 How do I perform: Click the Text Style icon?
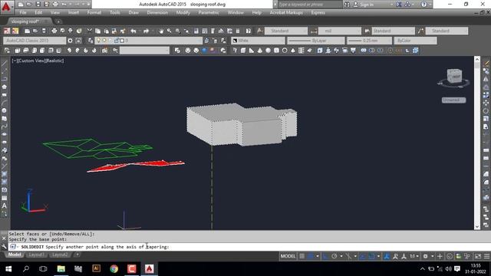tap(260, 31)
